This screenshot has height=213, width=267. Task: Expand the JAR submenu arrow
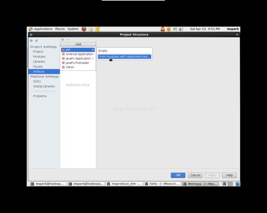coord(93,50)
